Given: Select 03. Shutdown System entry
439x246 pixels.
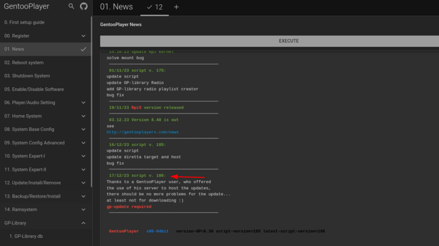Looking at the screenshot, I should (x=27, y=76).
